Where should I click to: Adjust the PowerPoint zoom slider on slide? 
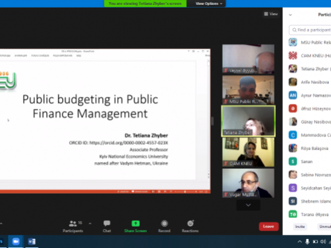(185, 192)
